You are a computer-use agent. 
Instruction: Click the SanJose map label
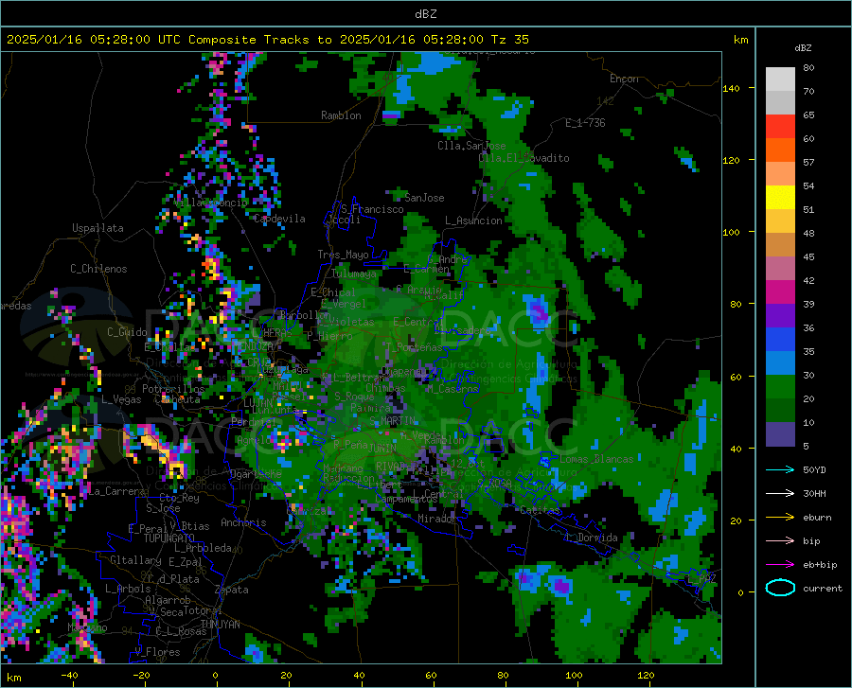[424, 198]
